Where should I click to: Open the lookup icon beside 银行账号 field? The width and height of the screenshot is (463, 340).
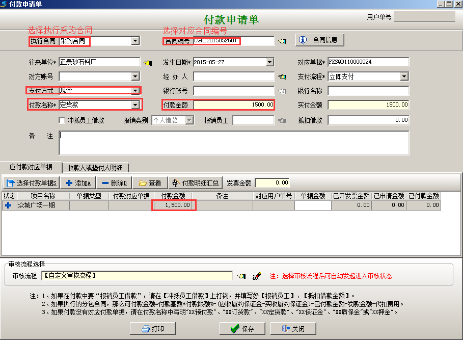(283, 91)
